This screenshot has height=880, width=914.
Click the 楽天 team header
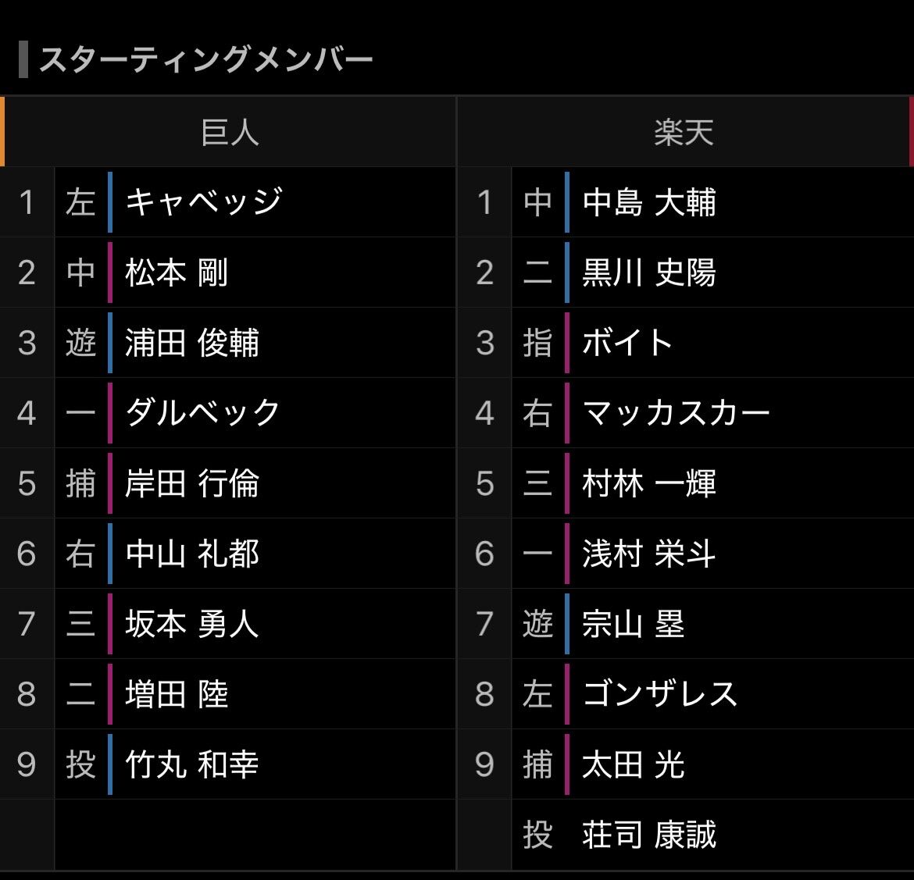tap(684, 132)
